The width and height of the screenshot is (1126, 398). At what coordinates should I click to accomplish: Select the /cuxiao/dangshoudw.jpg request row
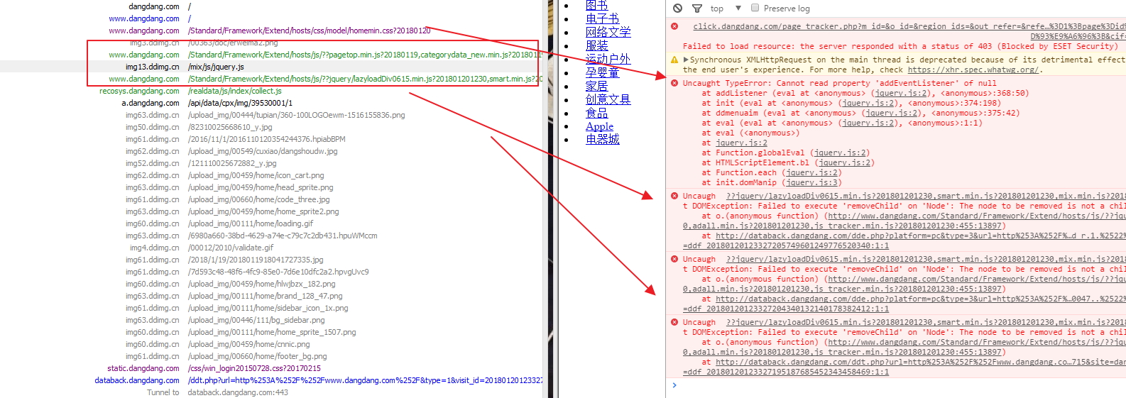click(271, 151)
